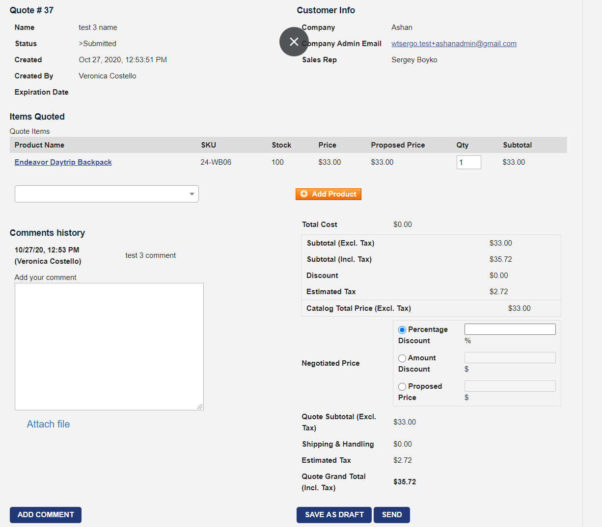
Task: Click the plus icon on Add Product
Action: 304,194
